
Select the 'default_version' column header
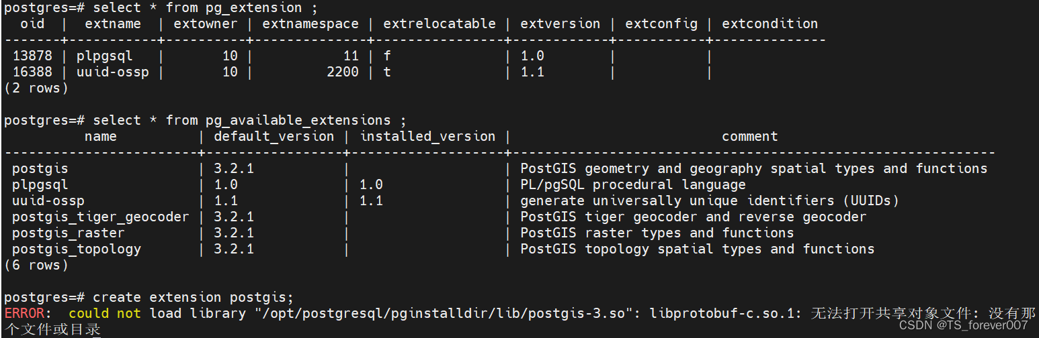(274, 137)
